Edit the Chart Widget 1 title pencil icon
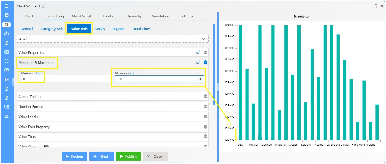Viewport: 386px width, 164px height. 44,6
